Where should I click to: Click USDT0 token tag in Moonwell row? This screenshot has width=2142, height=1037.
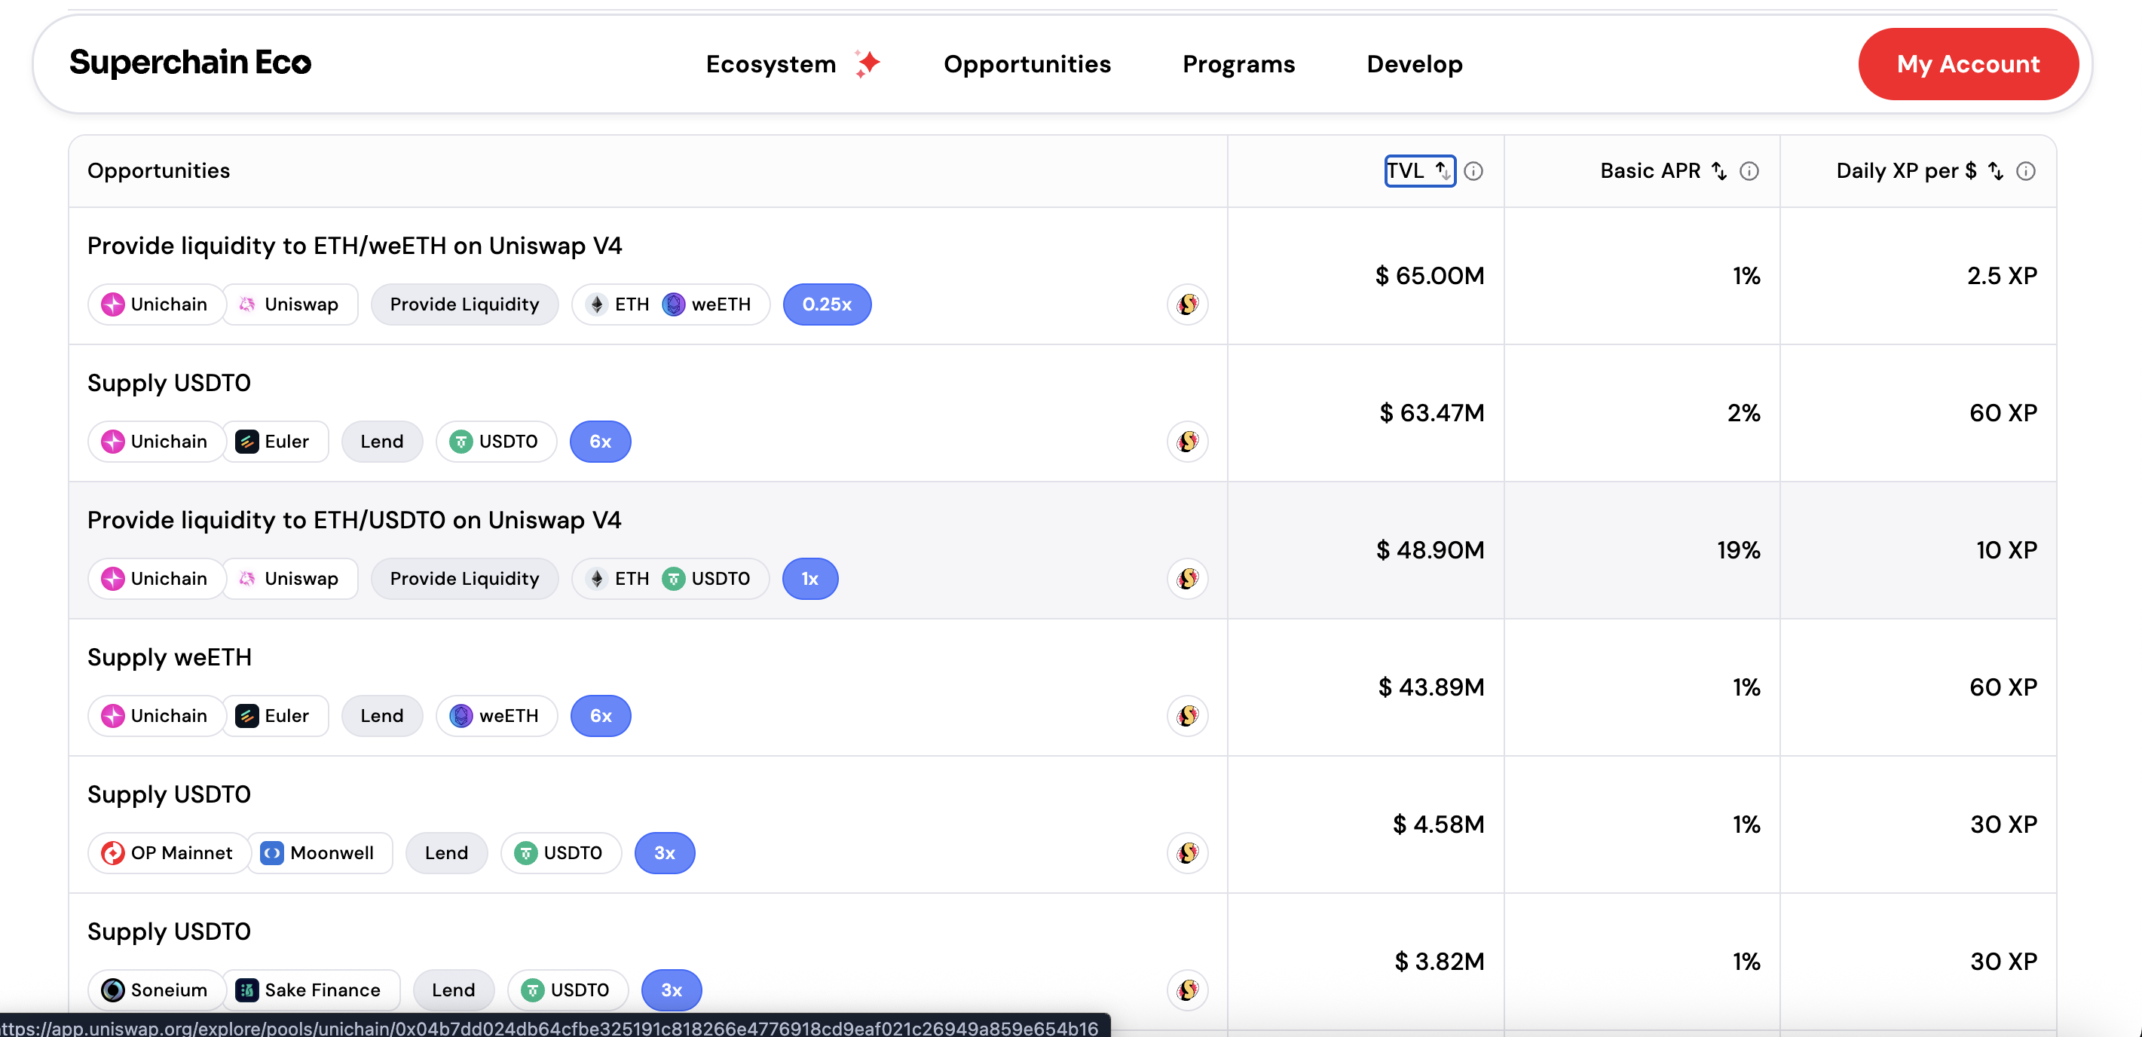pyautogui.click(x=561, y=853)
